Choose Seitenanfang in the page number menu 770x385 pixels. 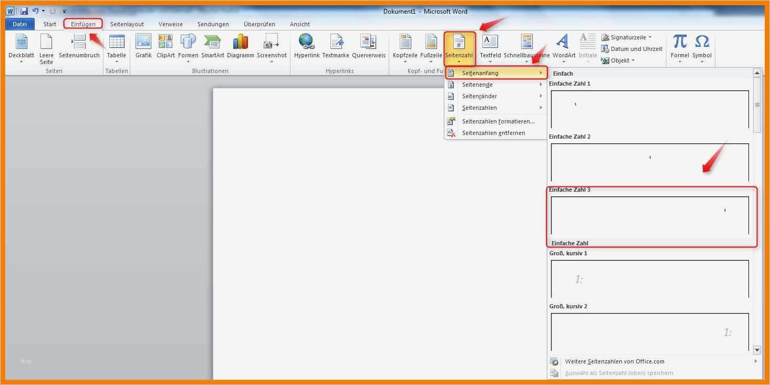pos(495,73)
